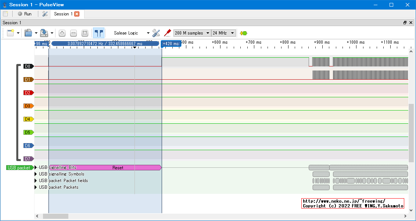Screen dimensions: 416x221
Task: Expand USB packet: Packet fields row
Action: tap(36, 181)
